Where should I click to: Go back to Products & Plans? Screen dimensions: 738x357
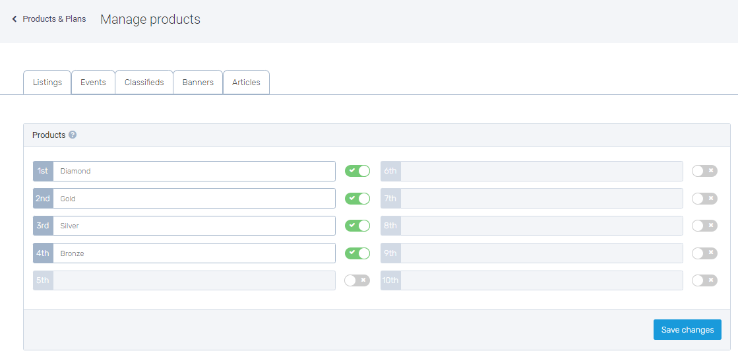coord(54,19)
